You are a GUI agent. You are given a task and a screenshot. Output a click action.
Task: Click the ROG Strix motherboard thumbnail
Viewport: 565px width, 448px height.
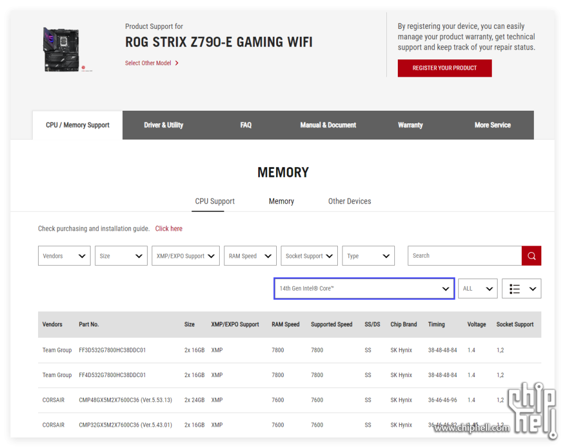tap(62, 49)
